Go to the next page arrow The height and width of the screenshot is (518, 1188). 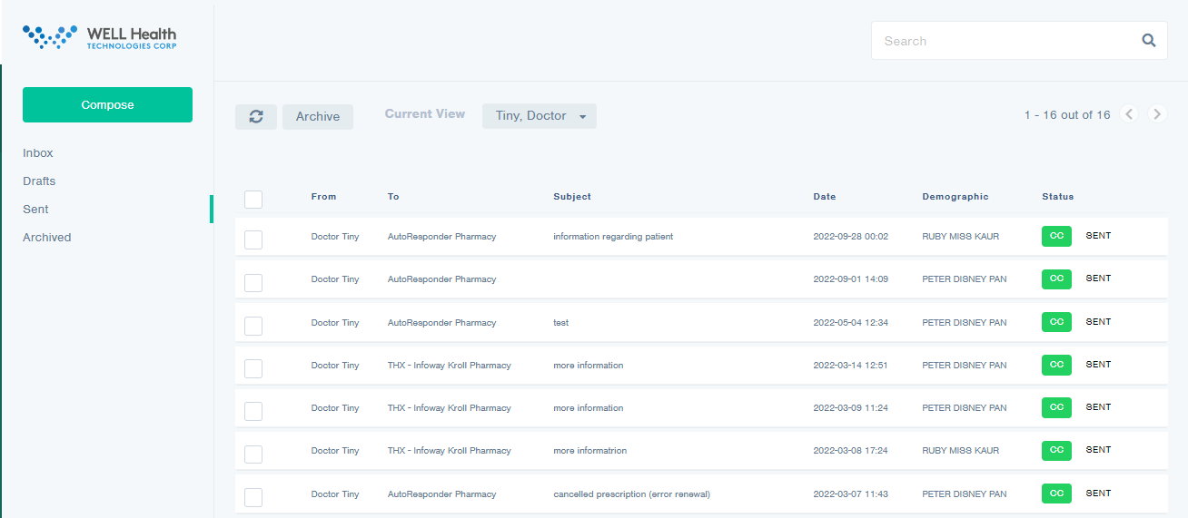(x=1156, y=114)
